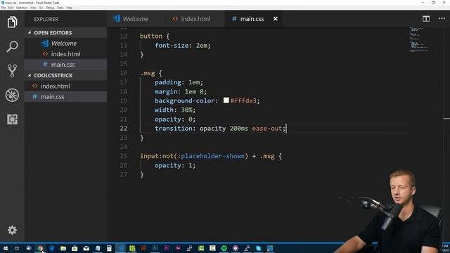Switch to the Welcome tab

tap(136, 19)
